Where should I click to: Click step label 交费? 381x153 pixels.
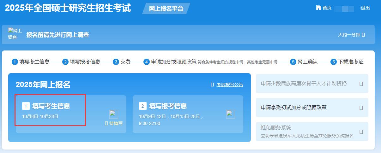pos(125,62)
